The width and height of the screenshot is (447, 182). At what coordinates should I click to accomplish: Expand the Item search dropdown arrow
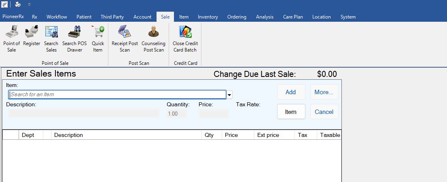click(229, 95)
